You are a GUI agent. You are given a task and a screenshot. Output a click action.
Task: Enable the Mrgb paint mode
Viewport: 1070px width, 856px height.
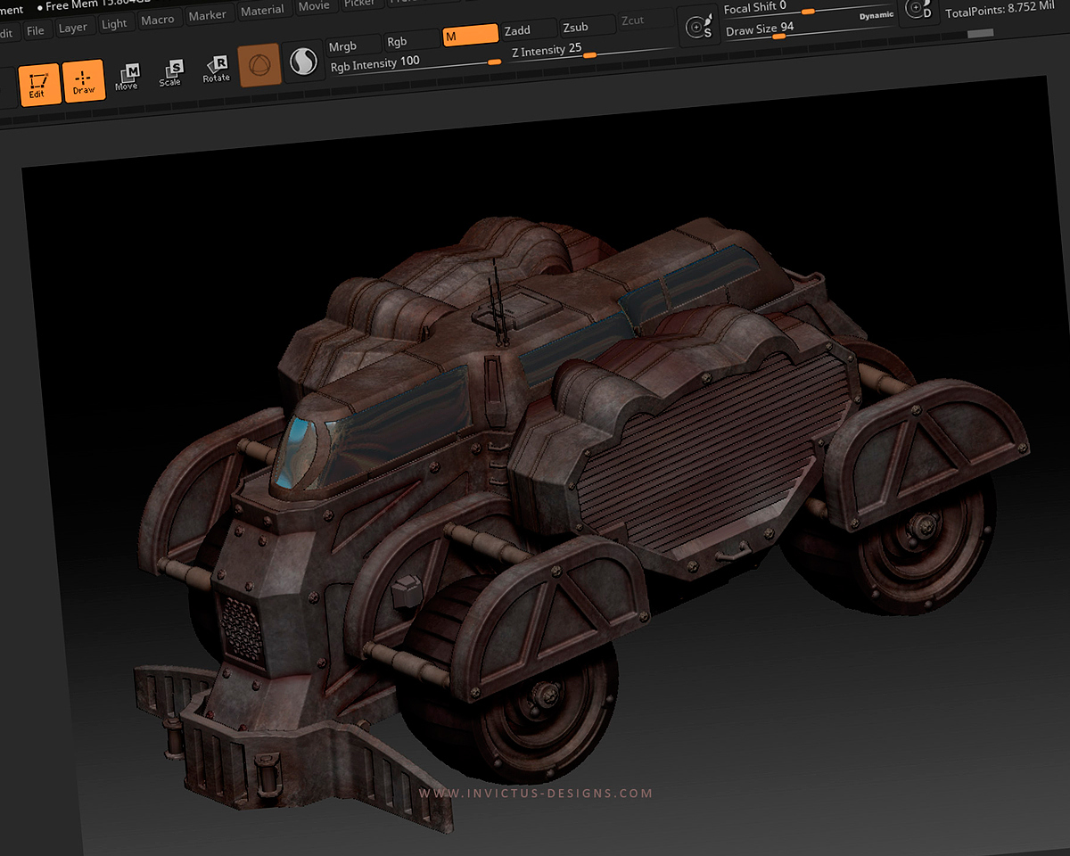click(353, 45)
